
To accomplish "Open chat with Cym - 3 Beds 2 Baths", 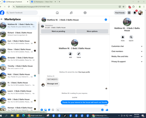I will click(18, 42).
